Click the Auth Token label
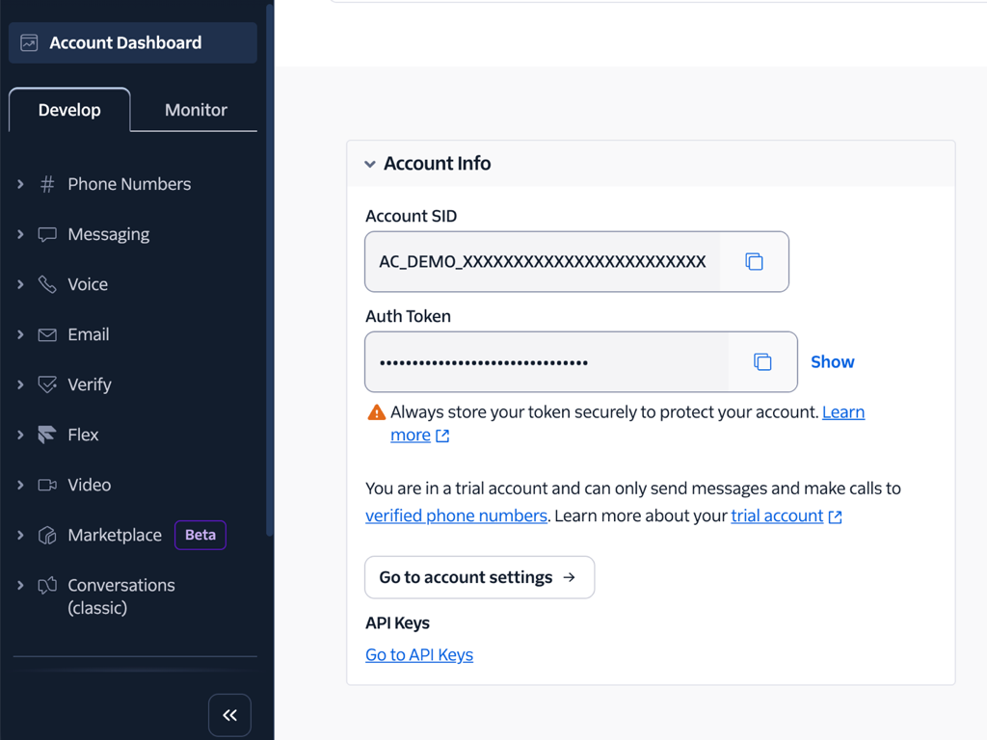The image size is (987, 740). [408, 316]
